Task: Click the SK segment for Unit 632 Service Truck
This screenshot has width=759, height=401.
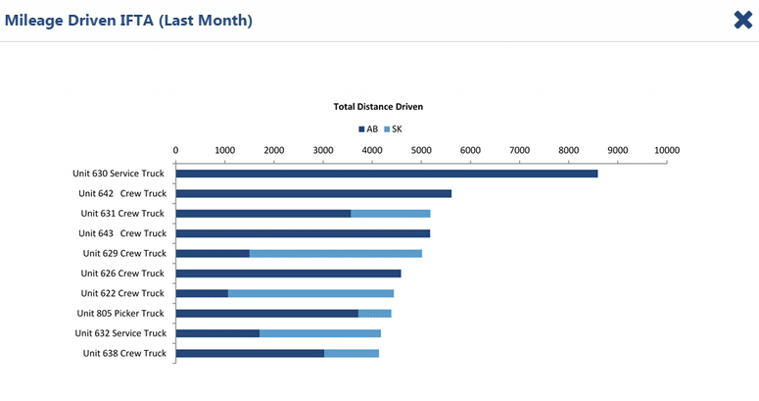Action: point(320,333)
